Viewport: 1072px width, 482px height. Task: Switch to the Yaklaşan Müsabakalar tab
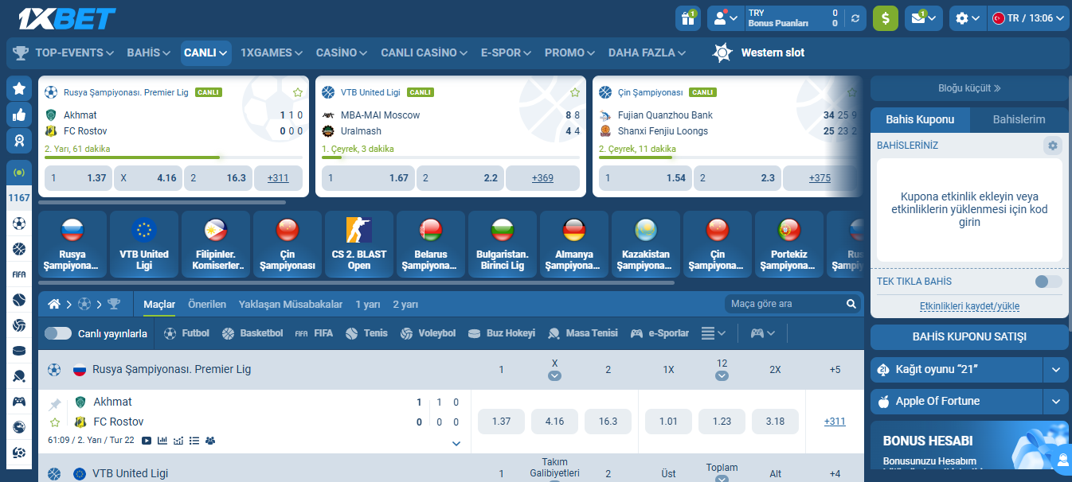(x=291, y=304)
